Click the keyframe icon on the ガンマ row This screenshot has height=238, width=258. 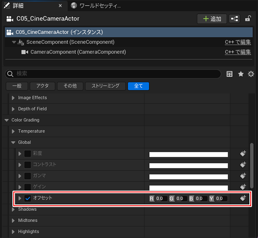[x=243, y=176]
